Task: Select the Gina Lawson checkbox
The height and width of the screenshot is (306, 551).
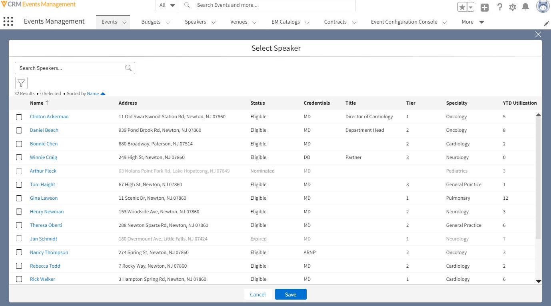Action: [x=19, y=199]
